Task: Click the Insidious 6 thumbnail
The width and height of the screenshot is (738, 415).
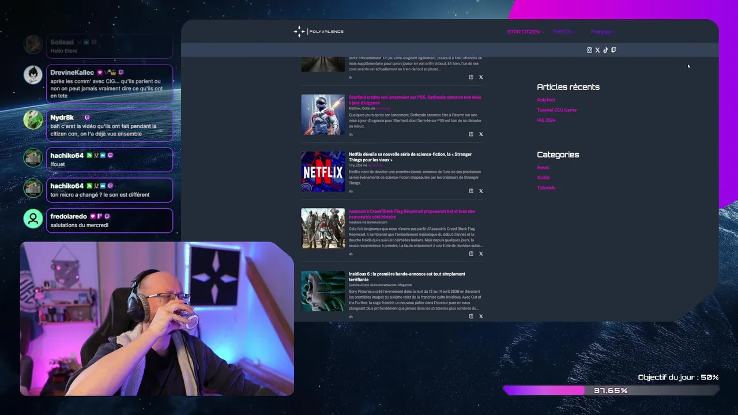Action: pos(323,292)
